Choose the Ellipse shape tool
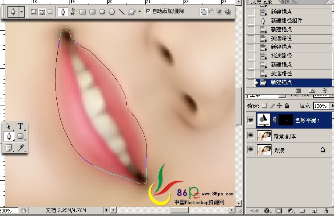Viewport: 334px width, 216px height. coord(102,11)
